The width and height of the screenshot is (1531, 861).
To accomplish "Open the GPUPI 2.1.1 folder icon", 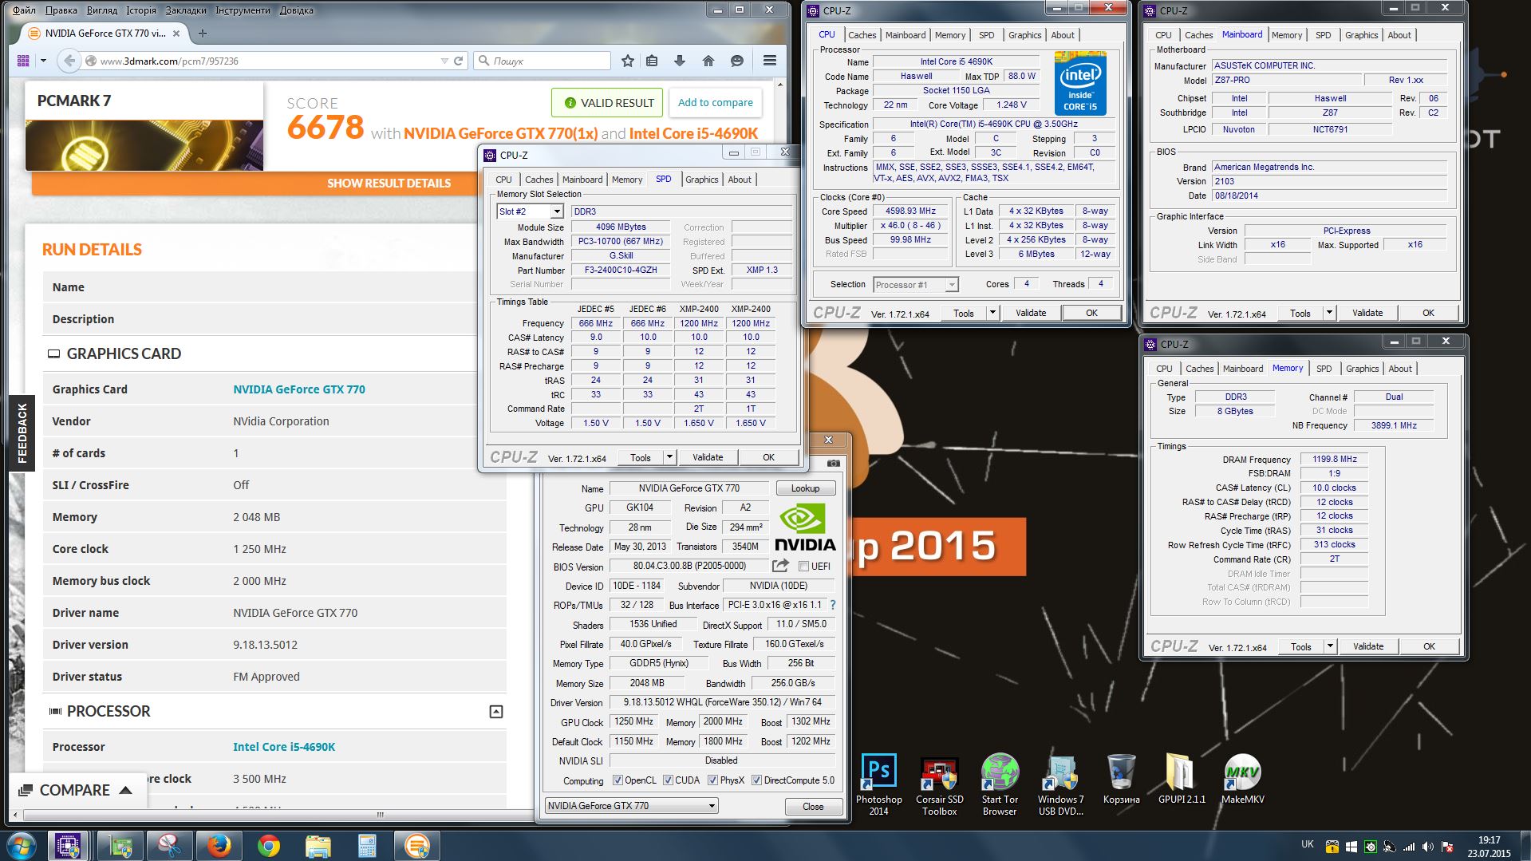I will point(1182,780).
